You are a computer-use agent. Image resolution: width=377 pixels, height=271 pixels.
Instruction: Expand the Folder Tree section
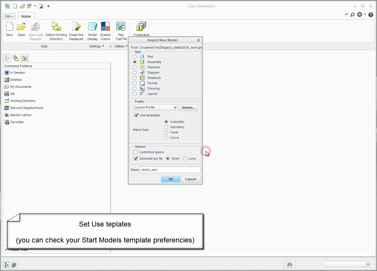tap(6, 250)
